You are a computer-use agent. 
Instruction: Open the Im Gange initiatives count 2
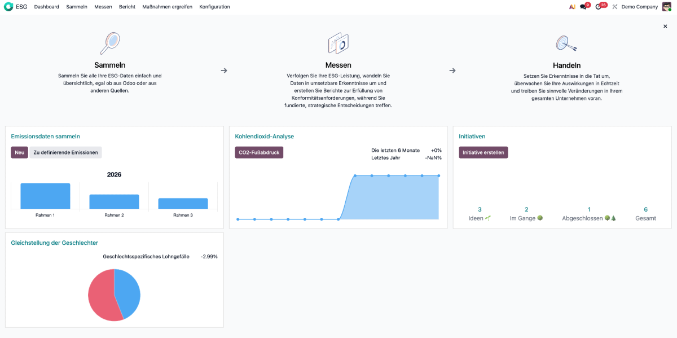526,213
